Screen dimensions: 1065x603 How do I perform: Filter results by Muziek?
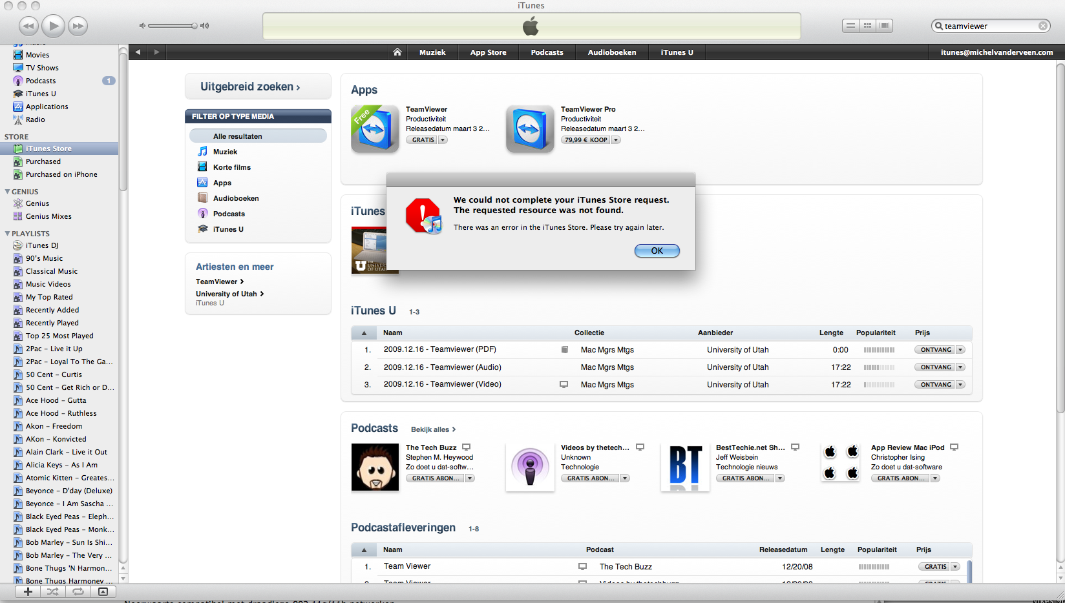(225, 152)
